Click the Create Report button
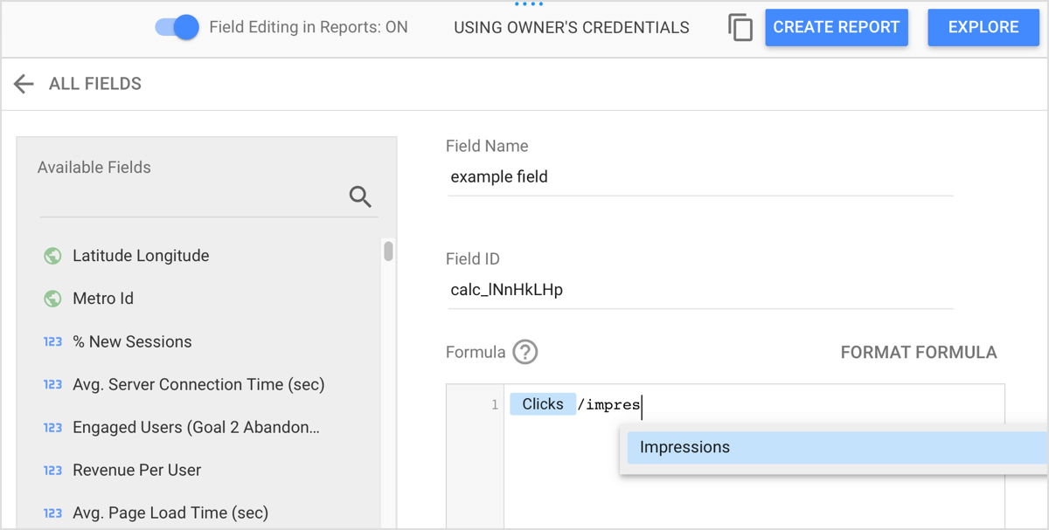The width and height of the screenshot is (1049, 530). coord(836,27)
